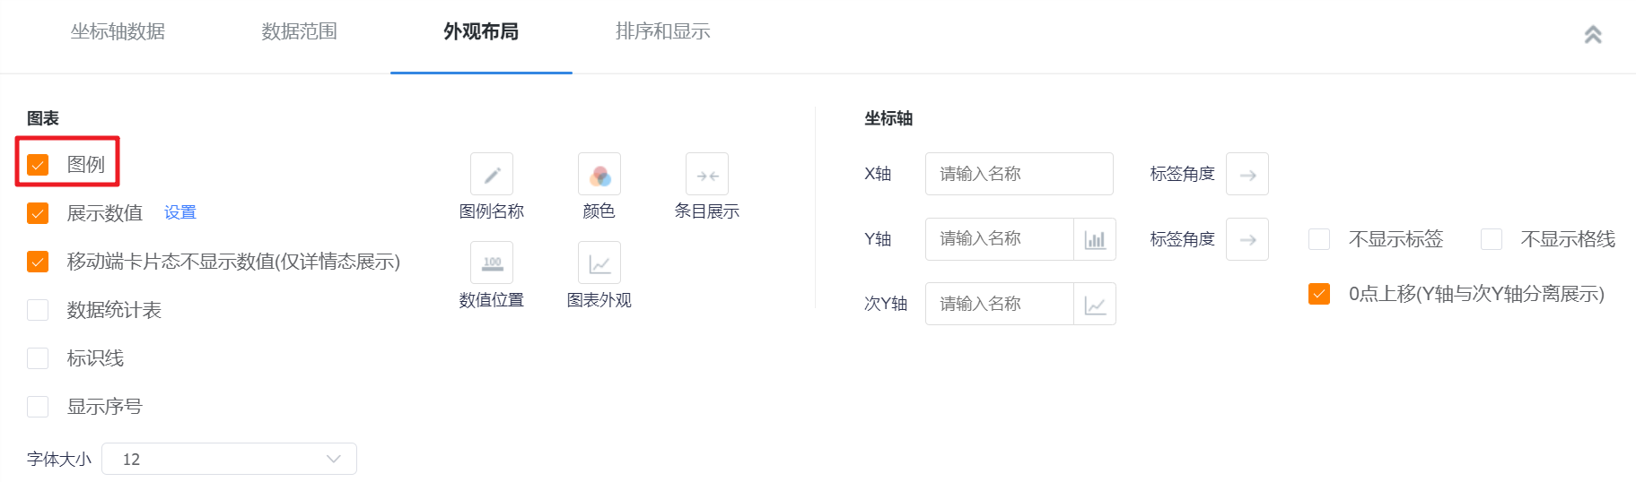Switch to the 坐标轴数据 tab
The image size is (1636, 482).
point(118,31)
